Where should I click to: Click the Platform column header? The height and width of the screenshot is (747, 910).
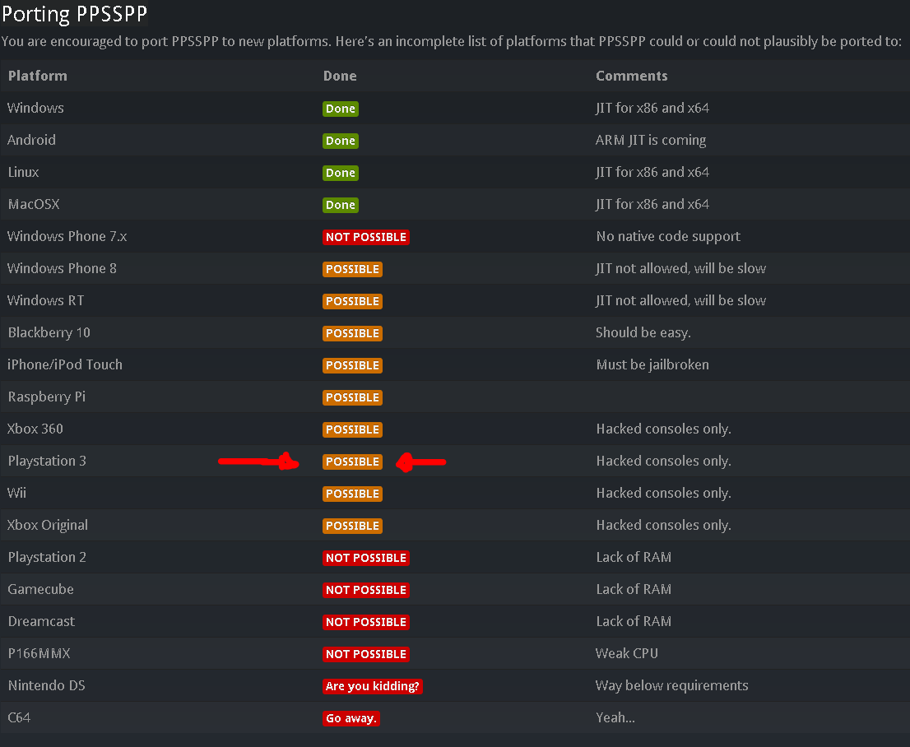click(38, 76)
